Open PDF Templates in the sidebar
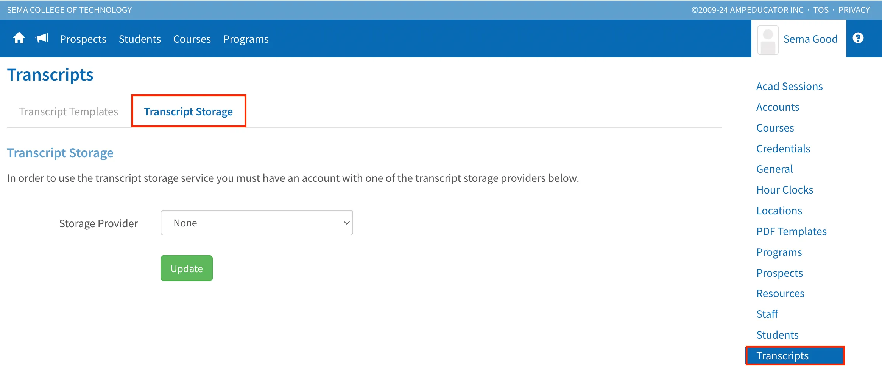 click(792, 231)
